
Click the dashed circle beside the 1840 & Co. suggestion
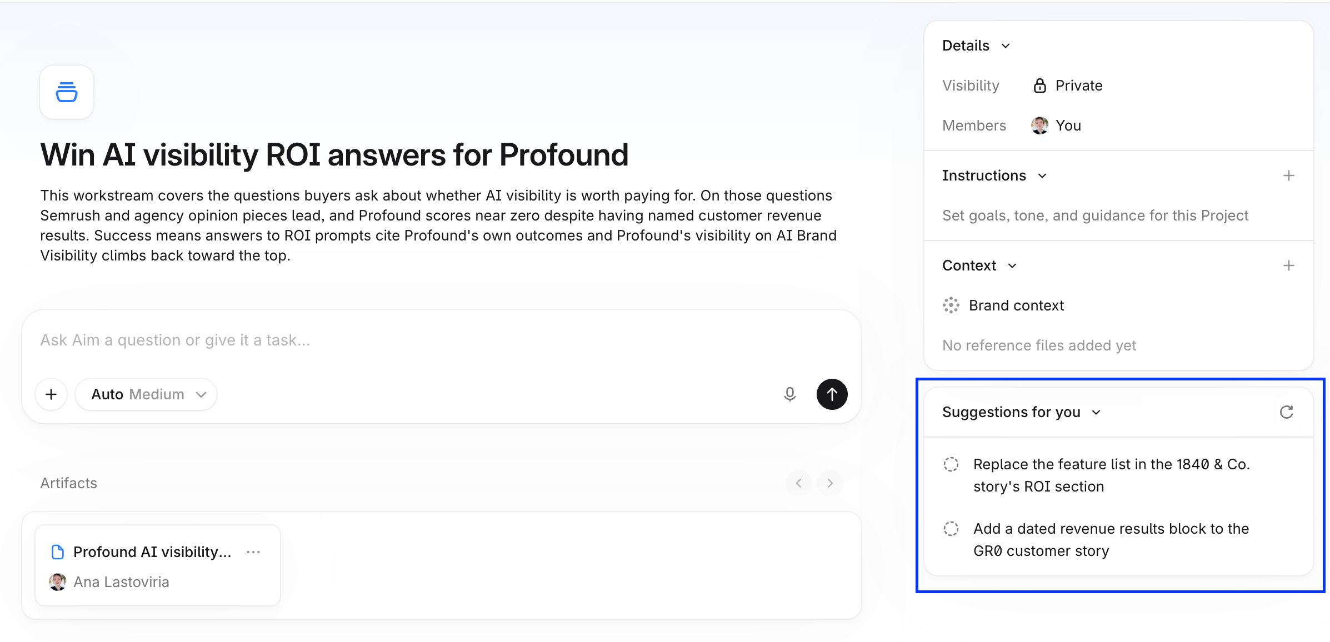pyautogui.click(x=951, y=464)
